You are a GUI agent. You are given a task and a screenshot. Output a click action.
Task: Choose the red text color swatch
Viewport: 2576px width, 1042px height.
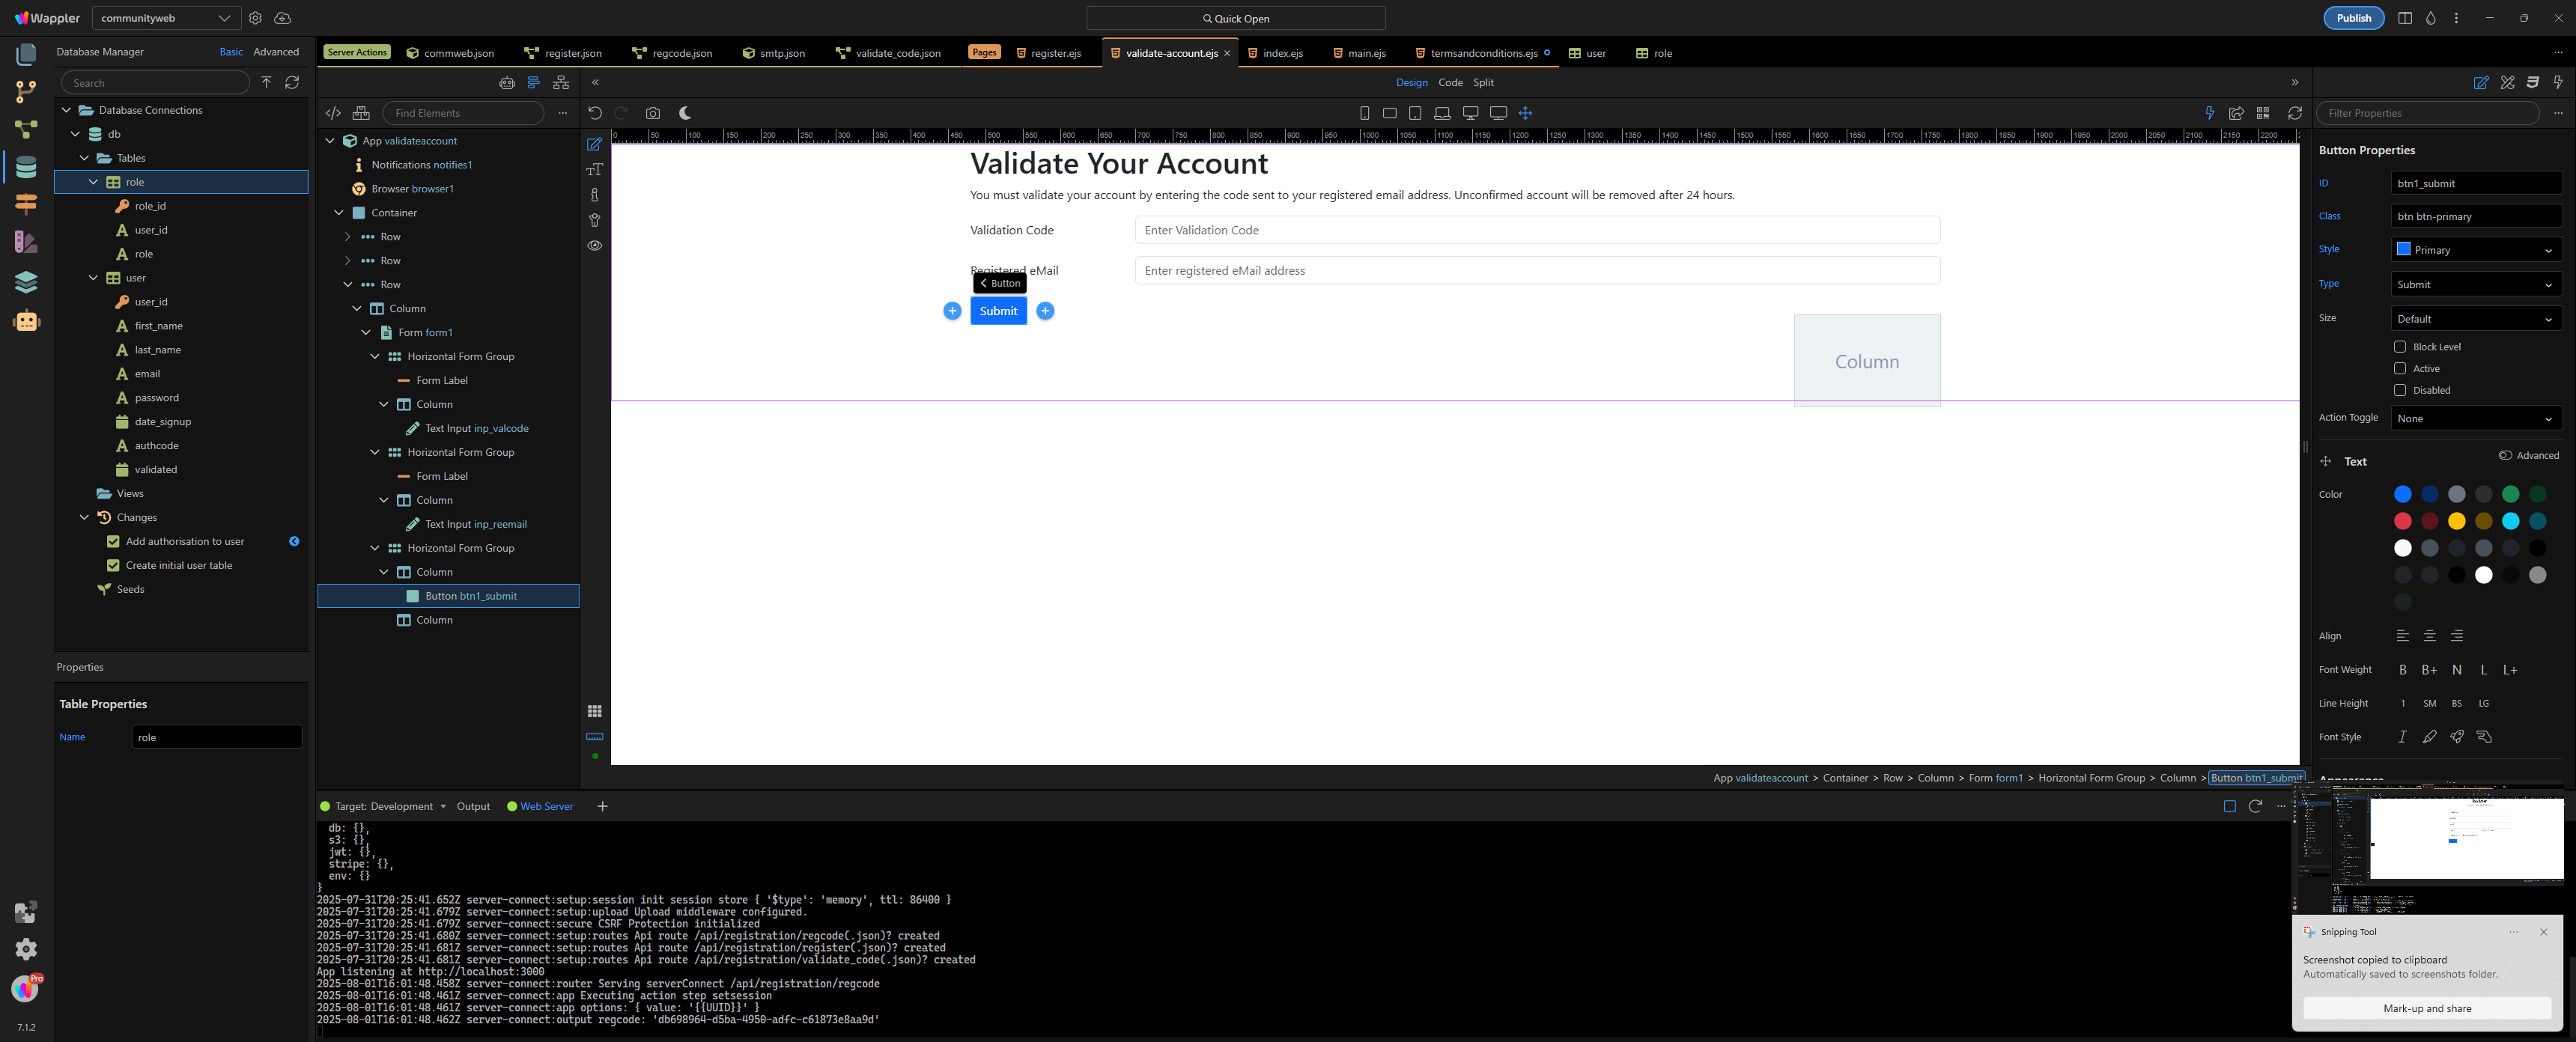pyautogui.click(x=2402, y=521)
